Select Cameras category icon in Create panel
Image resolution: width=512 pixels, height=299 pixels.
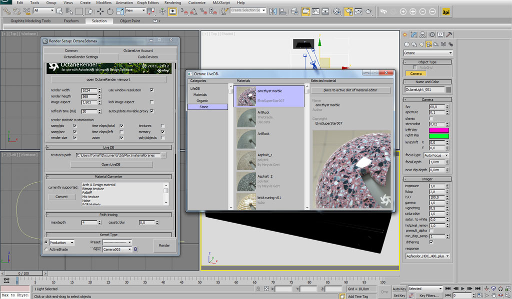428,44
